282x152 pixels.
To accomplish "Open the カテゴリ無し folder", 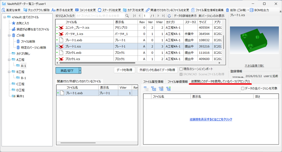I will (x=21, y=54).
